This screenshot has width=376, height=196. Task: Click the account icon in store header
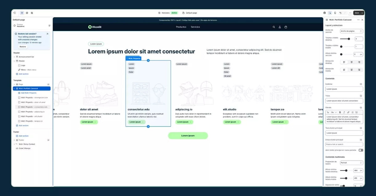(x=280, y=27)
